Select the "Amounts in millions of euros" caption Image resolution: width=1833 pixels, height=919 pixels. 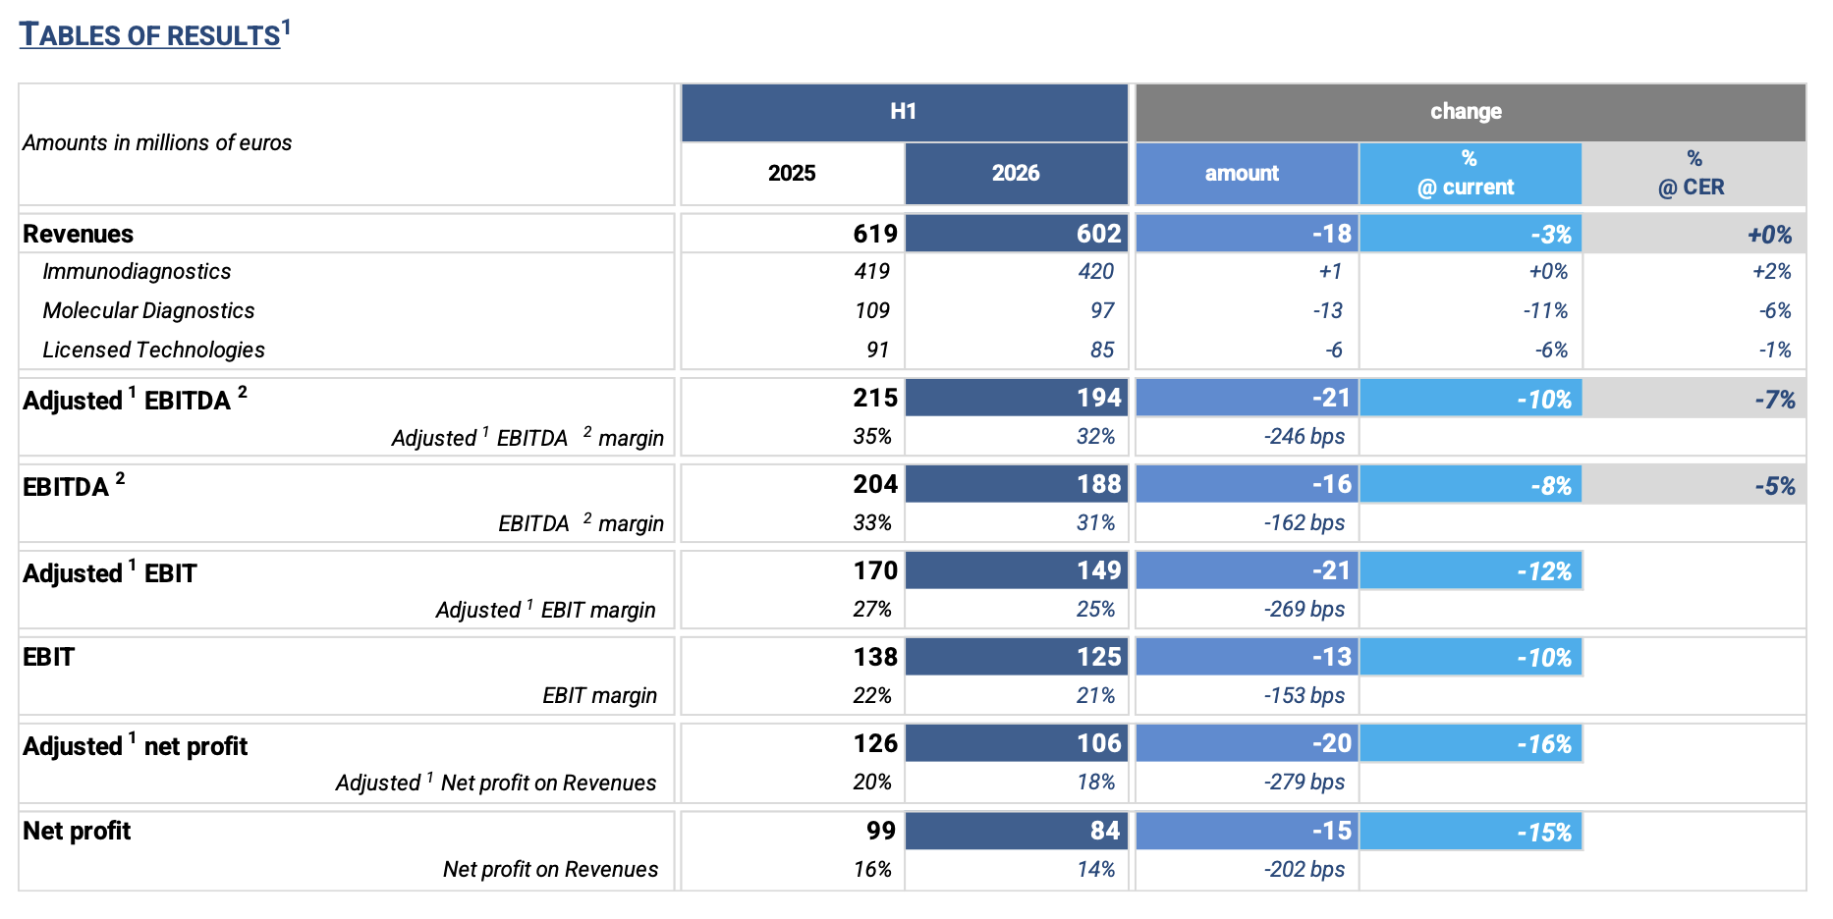157,143
